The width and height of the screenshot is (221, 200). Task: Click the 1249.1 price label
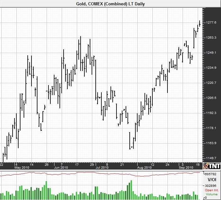pyautogui.click(x=211, y=52)
